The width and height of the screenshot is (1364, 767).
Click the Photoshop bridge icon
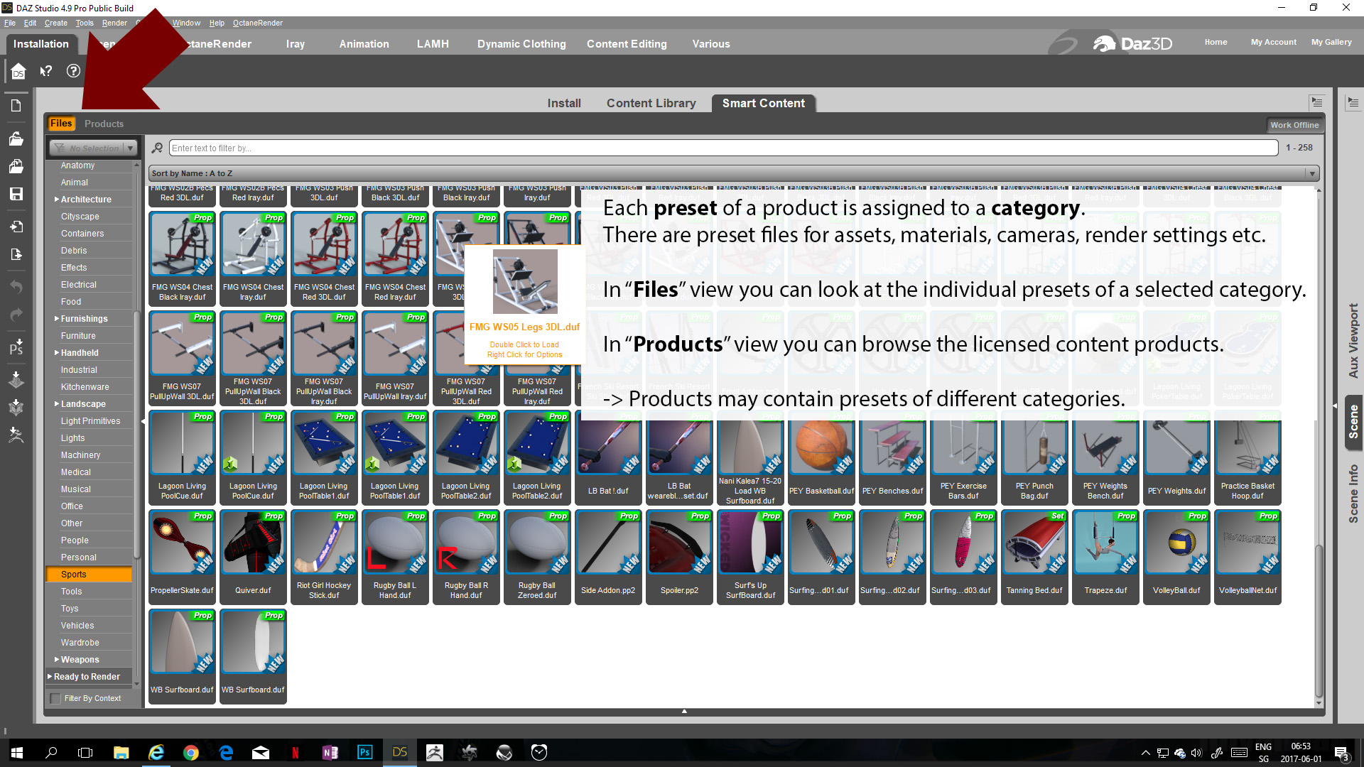16,347
